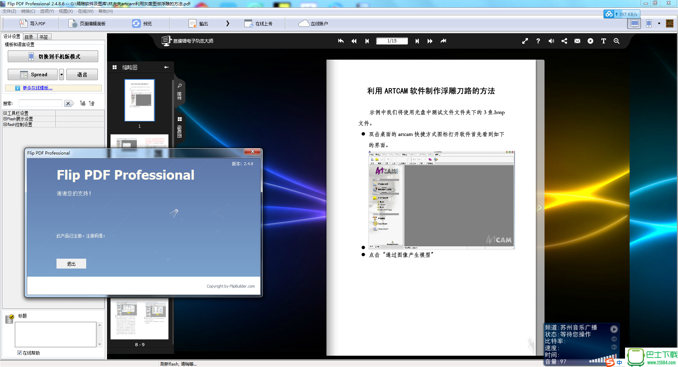This screenshot has height=367, width=678.
Task: Open the page edit panel (页面编辑面板)
Action: (x=87, y=24)
